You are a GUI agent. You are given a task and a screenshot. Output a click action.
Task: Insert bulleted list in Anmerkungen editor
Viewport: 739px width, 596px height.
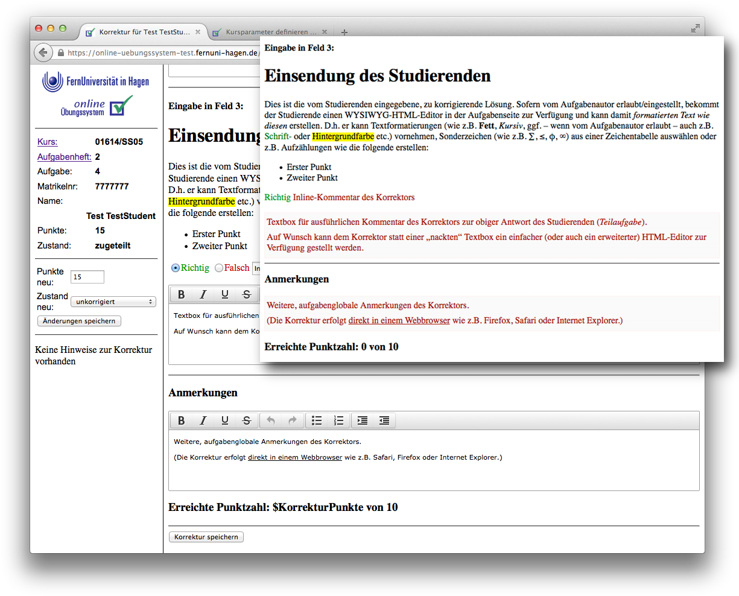[x=317, y=420]
